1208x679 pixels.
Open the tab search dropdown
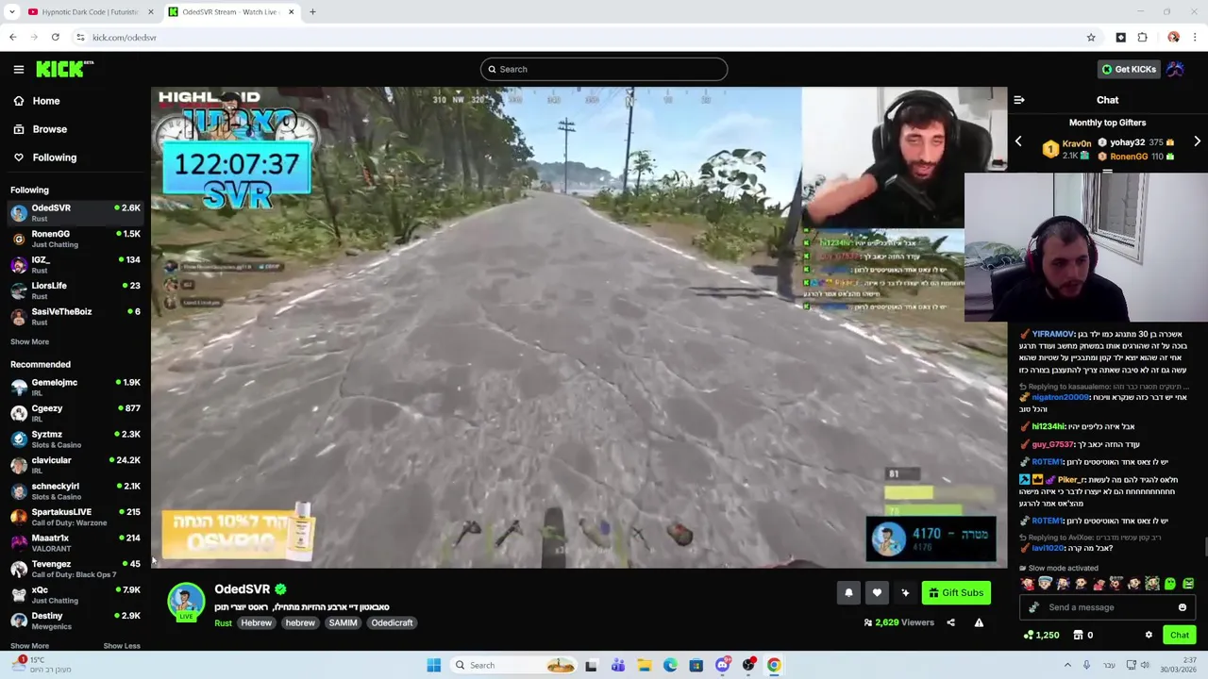pyautogui.click(x=11, y=12)
